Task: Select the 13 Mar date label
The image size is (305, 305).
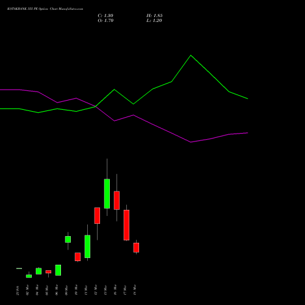Action: pos(106,290)
